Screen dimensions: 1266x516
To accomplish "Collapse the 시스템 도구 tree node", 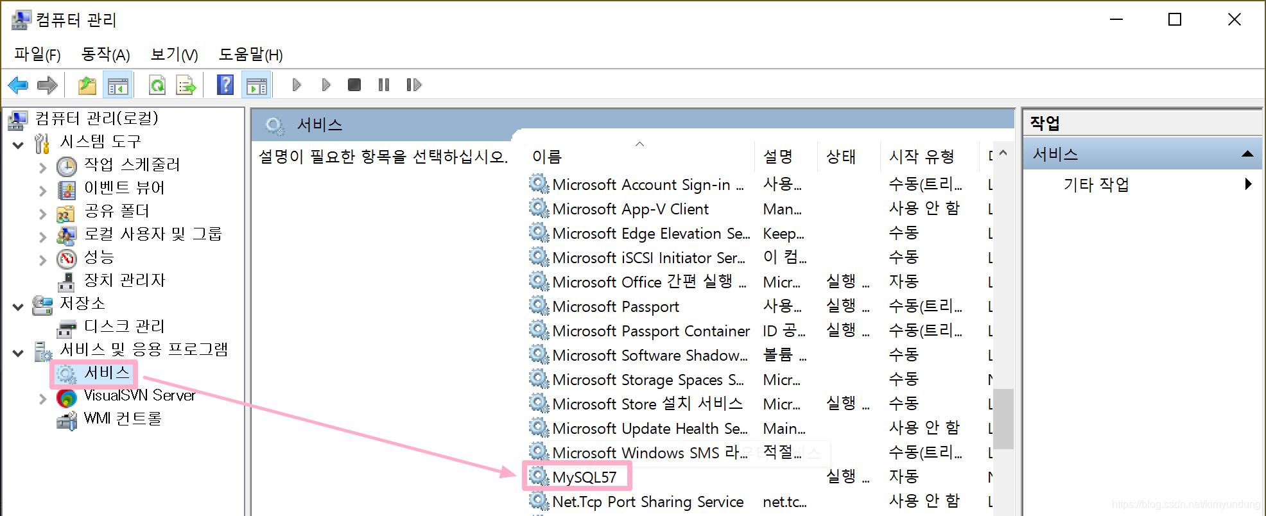I will [18, 145].
